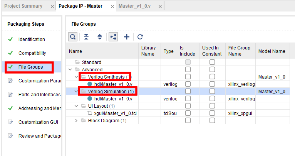The width and height of the screenshot is (295, 156).
Task: Click the Standard folder icon
Action: [x=77, y=62]
